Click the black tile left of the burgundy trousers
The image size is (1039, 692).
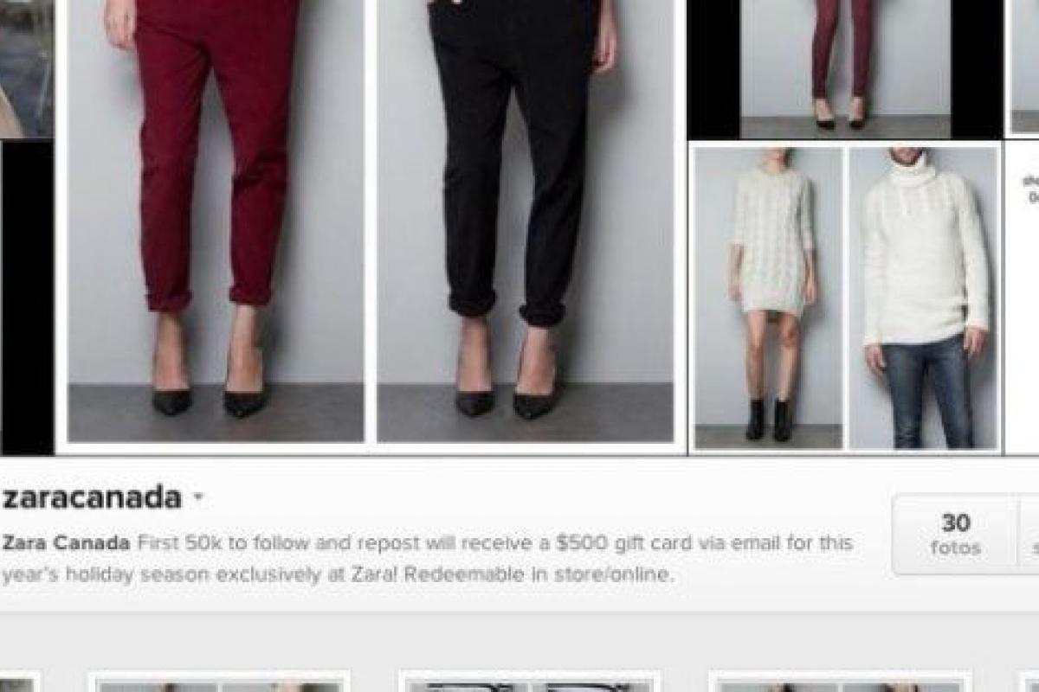pos(26,298)
